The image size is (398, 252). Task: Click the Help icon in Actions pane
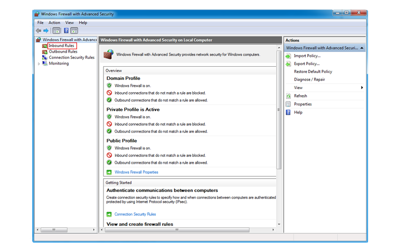coord(288,112)
